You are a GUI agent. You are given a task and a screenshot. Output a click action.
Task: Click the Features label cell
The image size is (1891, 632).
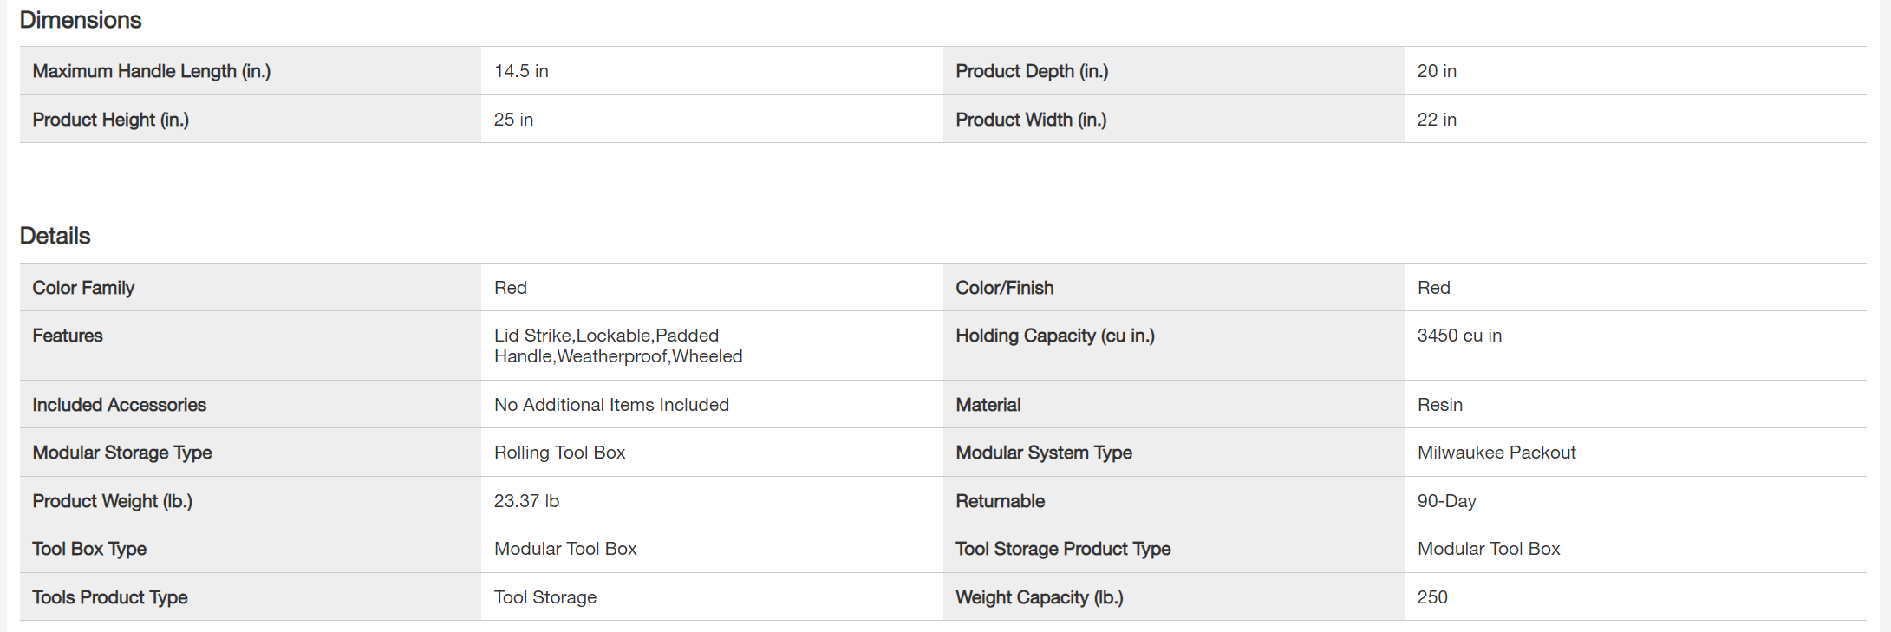tap(68, 336)
